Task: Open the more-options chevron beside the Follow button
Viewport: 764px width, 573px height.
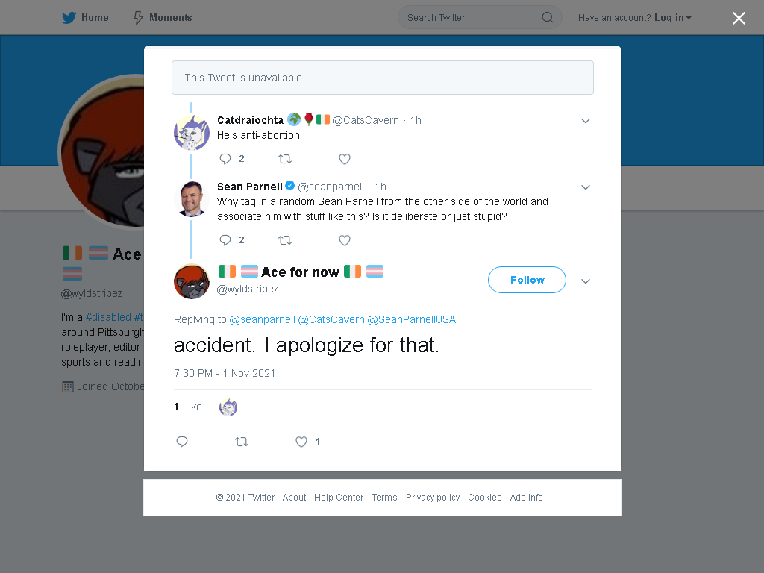Action: 586,281
